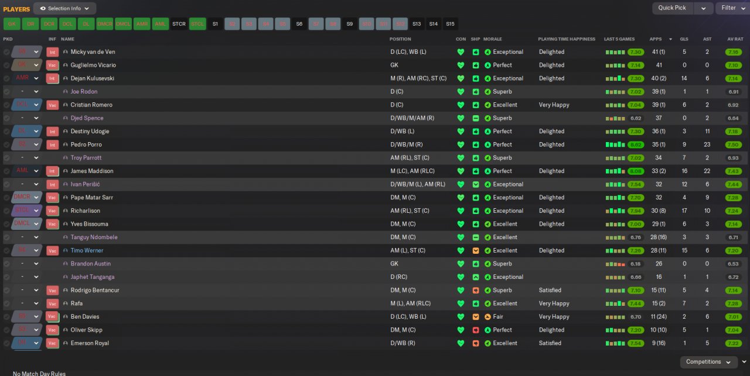The image size is (750, 376).
Task: Click the expand arrow right of Competitions
Action: [x=744, y=362]
